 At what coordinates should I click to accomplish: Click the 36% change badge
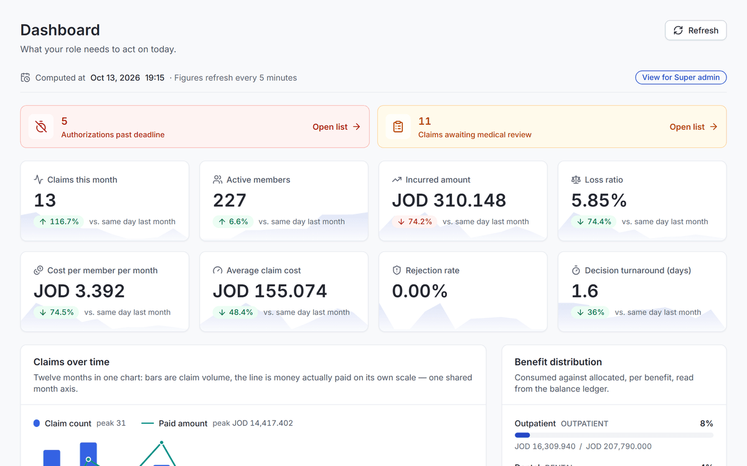(591, 313)
